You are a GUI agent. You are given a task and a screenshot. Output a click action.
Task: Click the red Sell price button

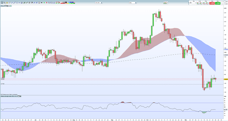pos(212,3)
